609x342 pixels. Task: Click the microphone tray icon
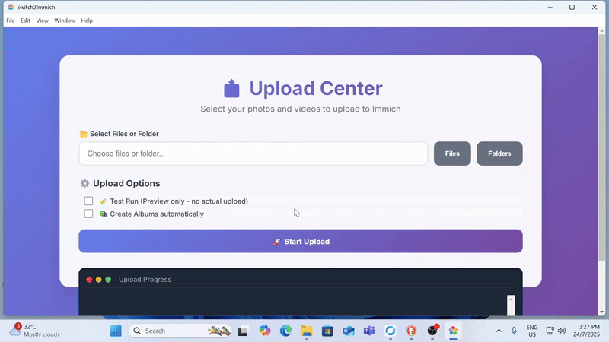[x=514, y=331]
